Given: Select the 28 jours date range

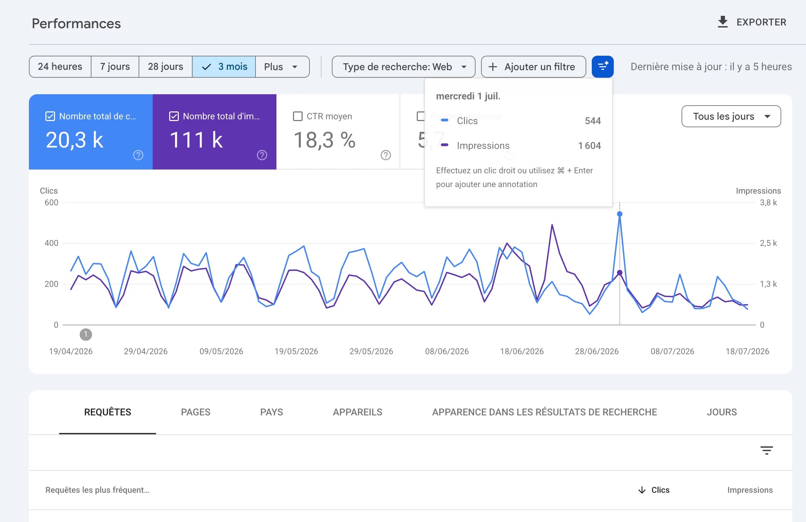Looking at the screenshot, I should pos(165,67).
